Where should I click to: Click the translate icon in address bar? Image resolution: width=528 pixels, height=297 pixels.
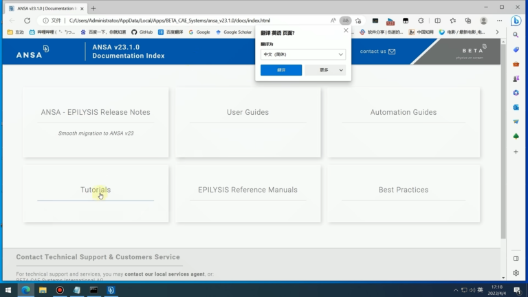tap(345, 21)
